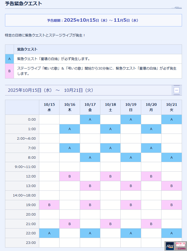Select the 10/15 水 column header

(x=49, y=107)
